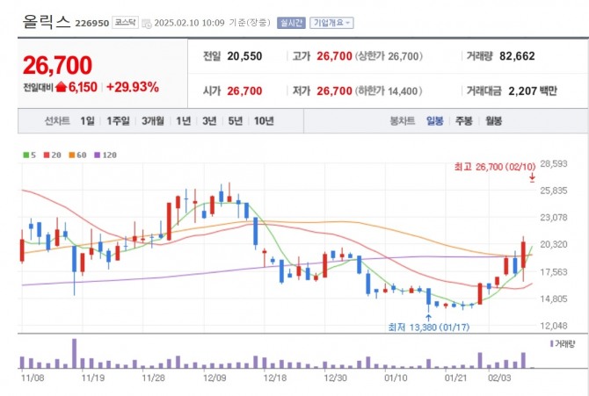Click the 거래대금 value 2,207 백만
Screen dimensions: 589x396
coord(533,90)
